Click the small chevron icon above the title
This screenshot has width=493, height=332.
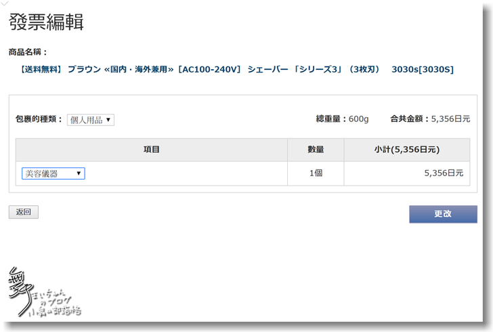click(5, 3)
